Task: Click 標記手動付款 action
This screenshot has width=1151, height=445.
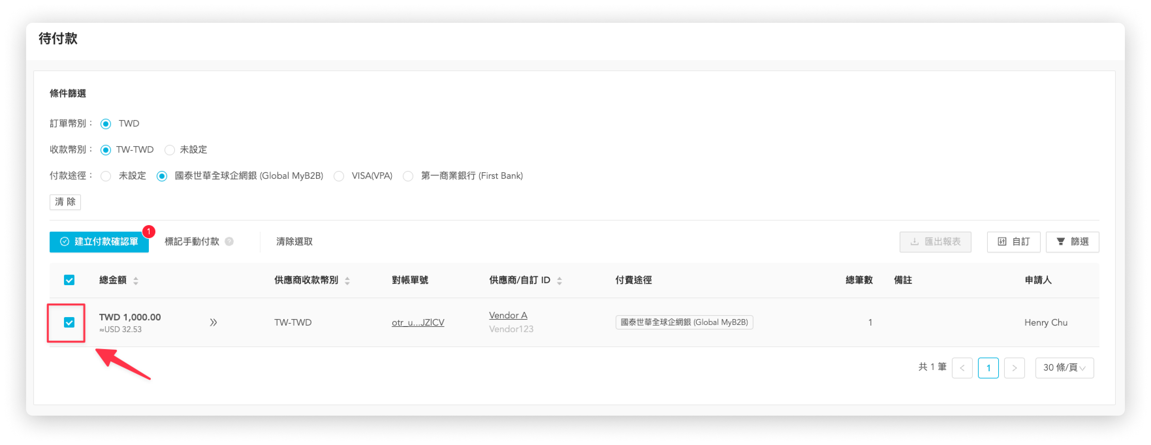Action: [192, 241]
